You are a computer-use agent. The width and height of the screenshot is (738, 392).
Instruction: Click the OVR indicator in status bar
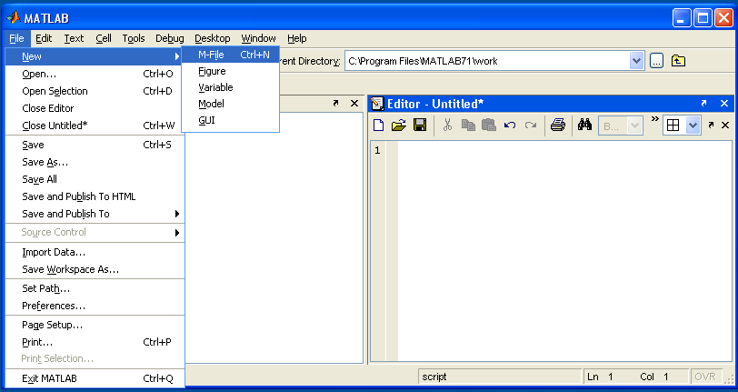(705, 377)
